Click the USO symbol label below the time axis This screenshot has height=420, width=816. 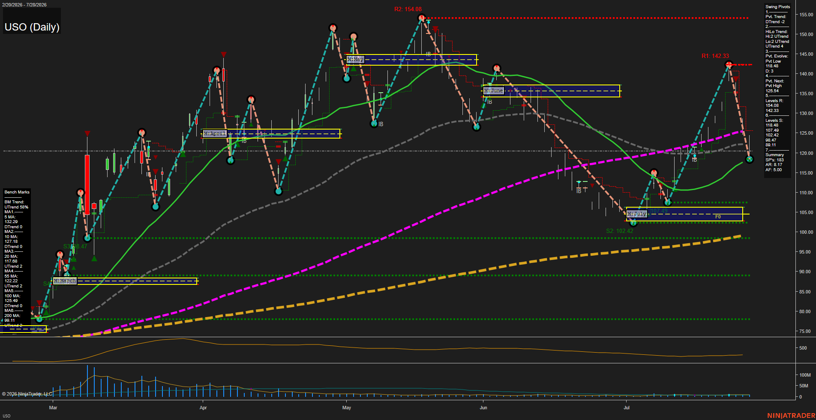coord(6,416)
